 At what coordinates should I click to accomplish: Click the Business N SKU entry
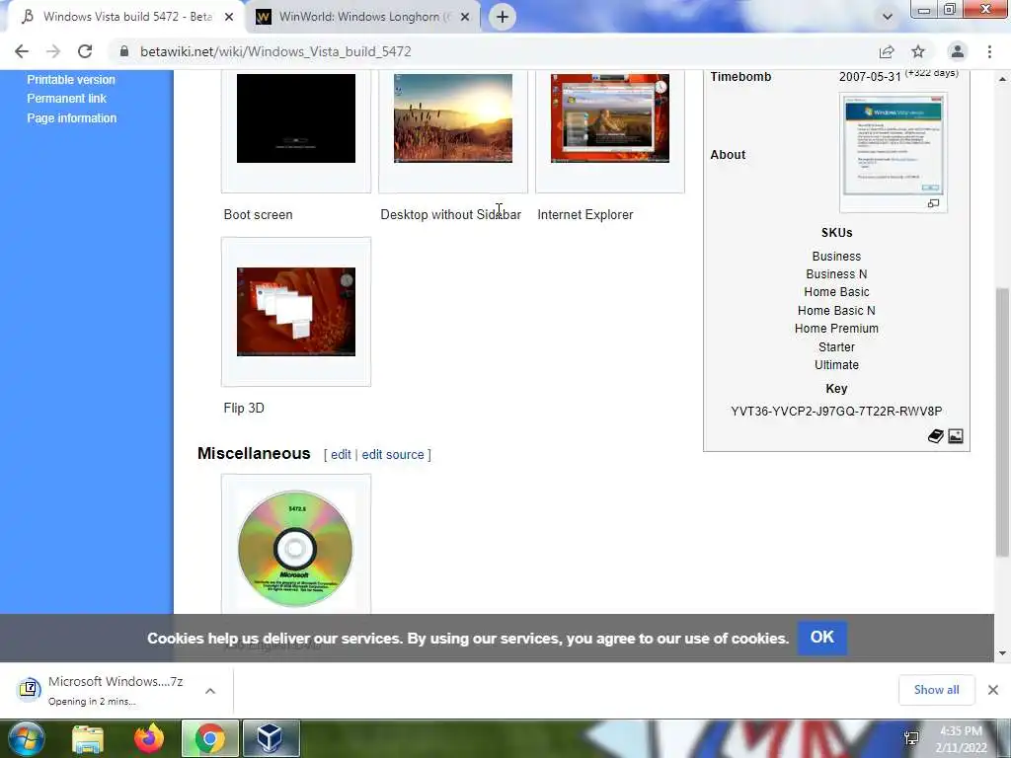836,274
